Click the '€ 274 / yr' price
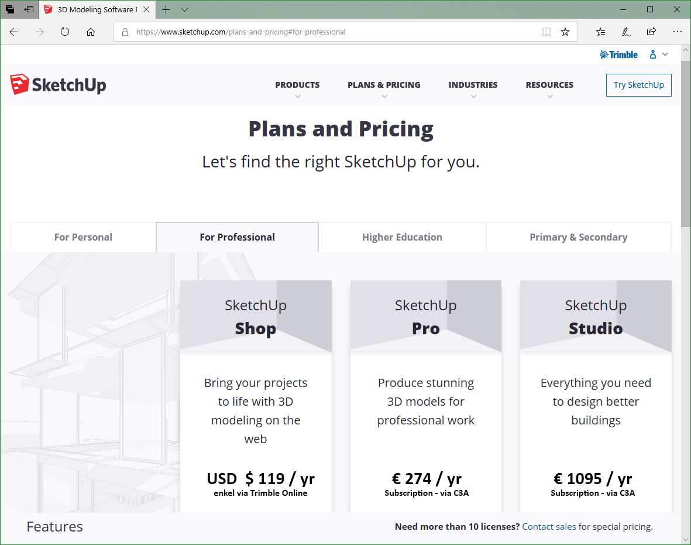 [427, 478]
